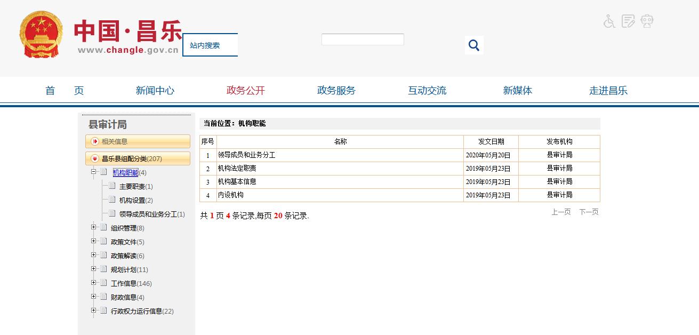The width and height of the screenshot is (699, 335).
Task: Select 机构设置 in the sidebar tree
Action: [x=132, y=201]
